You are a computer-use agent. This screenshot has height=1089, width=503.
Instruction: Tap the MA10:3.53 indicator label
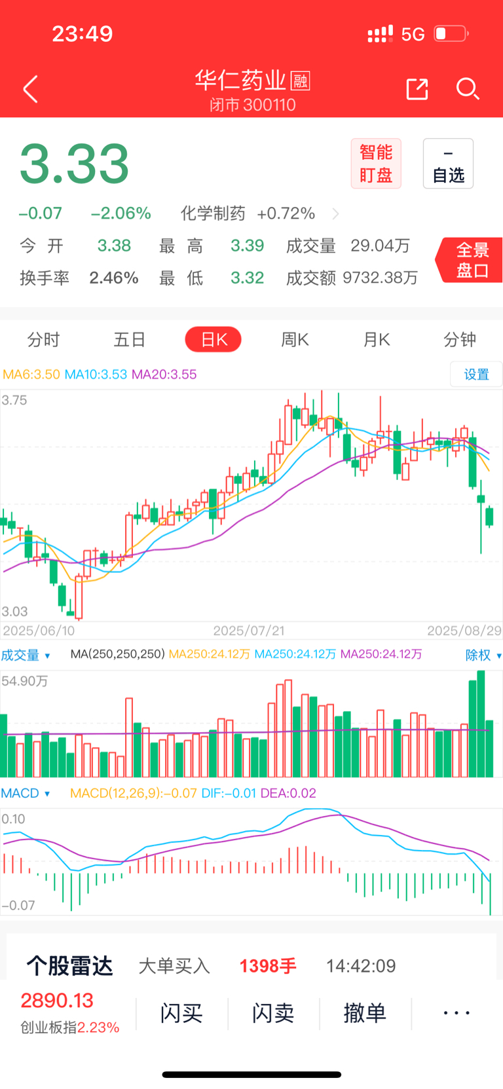click(x=96, y=375)
